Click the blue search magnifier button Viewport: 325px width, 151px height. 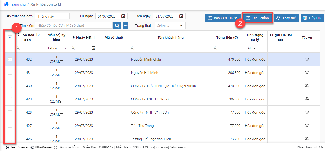point(117,25)
